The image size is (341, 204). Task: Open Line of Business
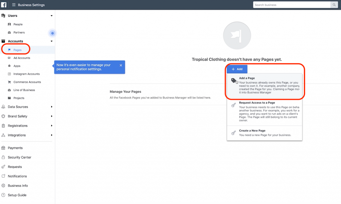[x=24, y=90]
